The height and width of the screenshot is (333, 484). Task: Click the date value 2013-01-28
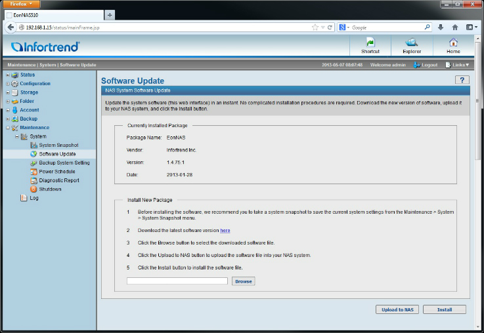click(179, 174)
